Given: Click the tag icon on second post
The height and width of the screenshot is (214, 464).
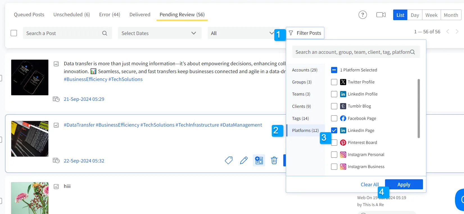Looking at the screenshot, I should point(229,160).
